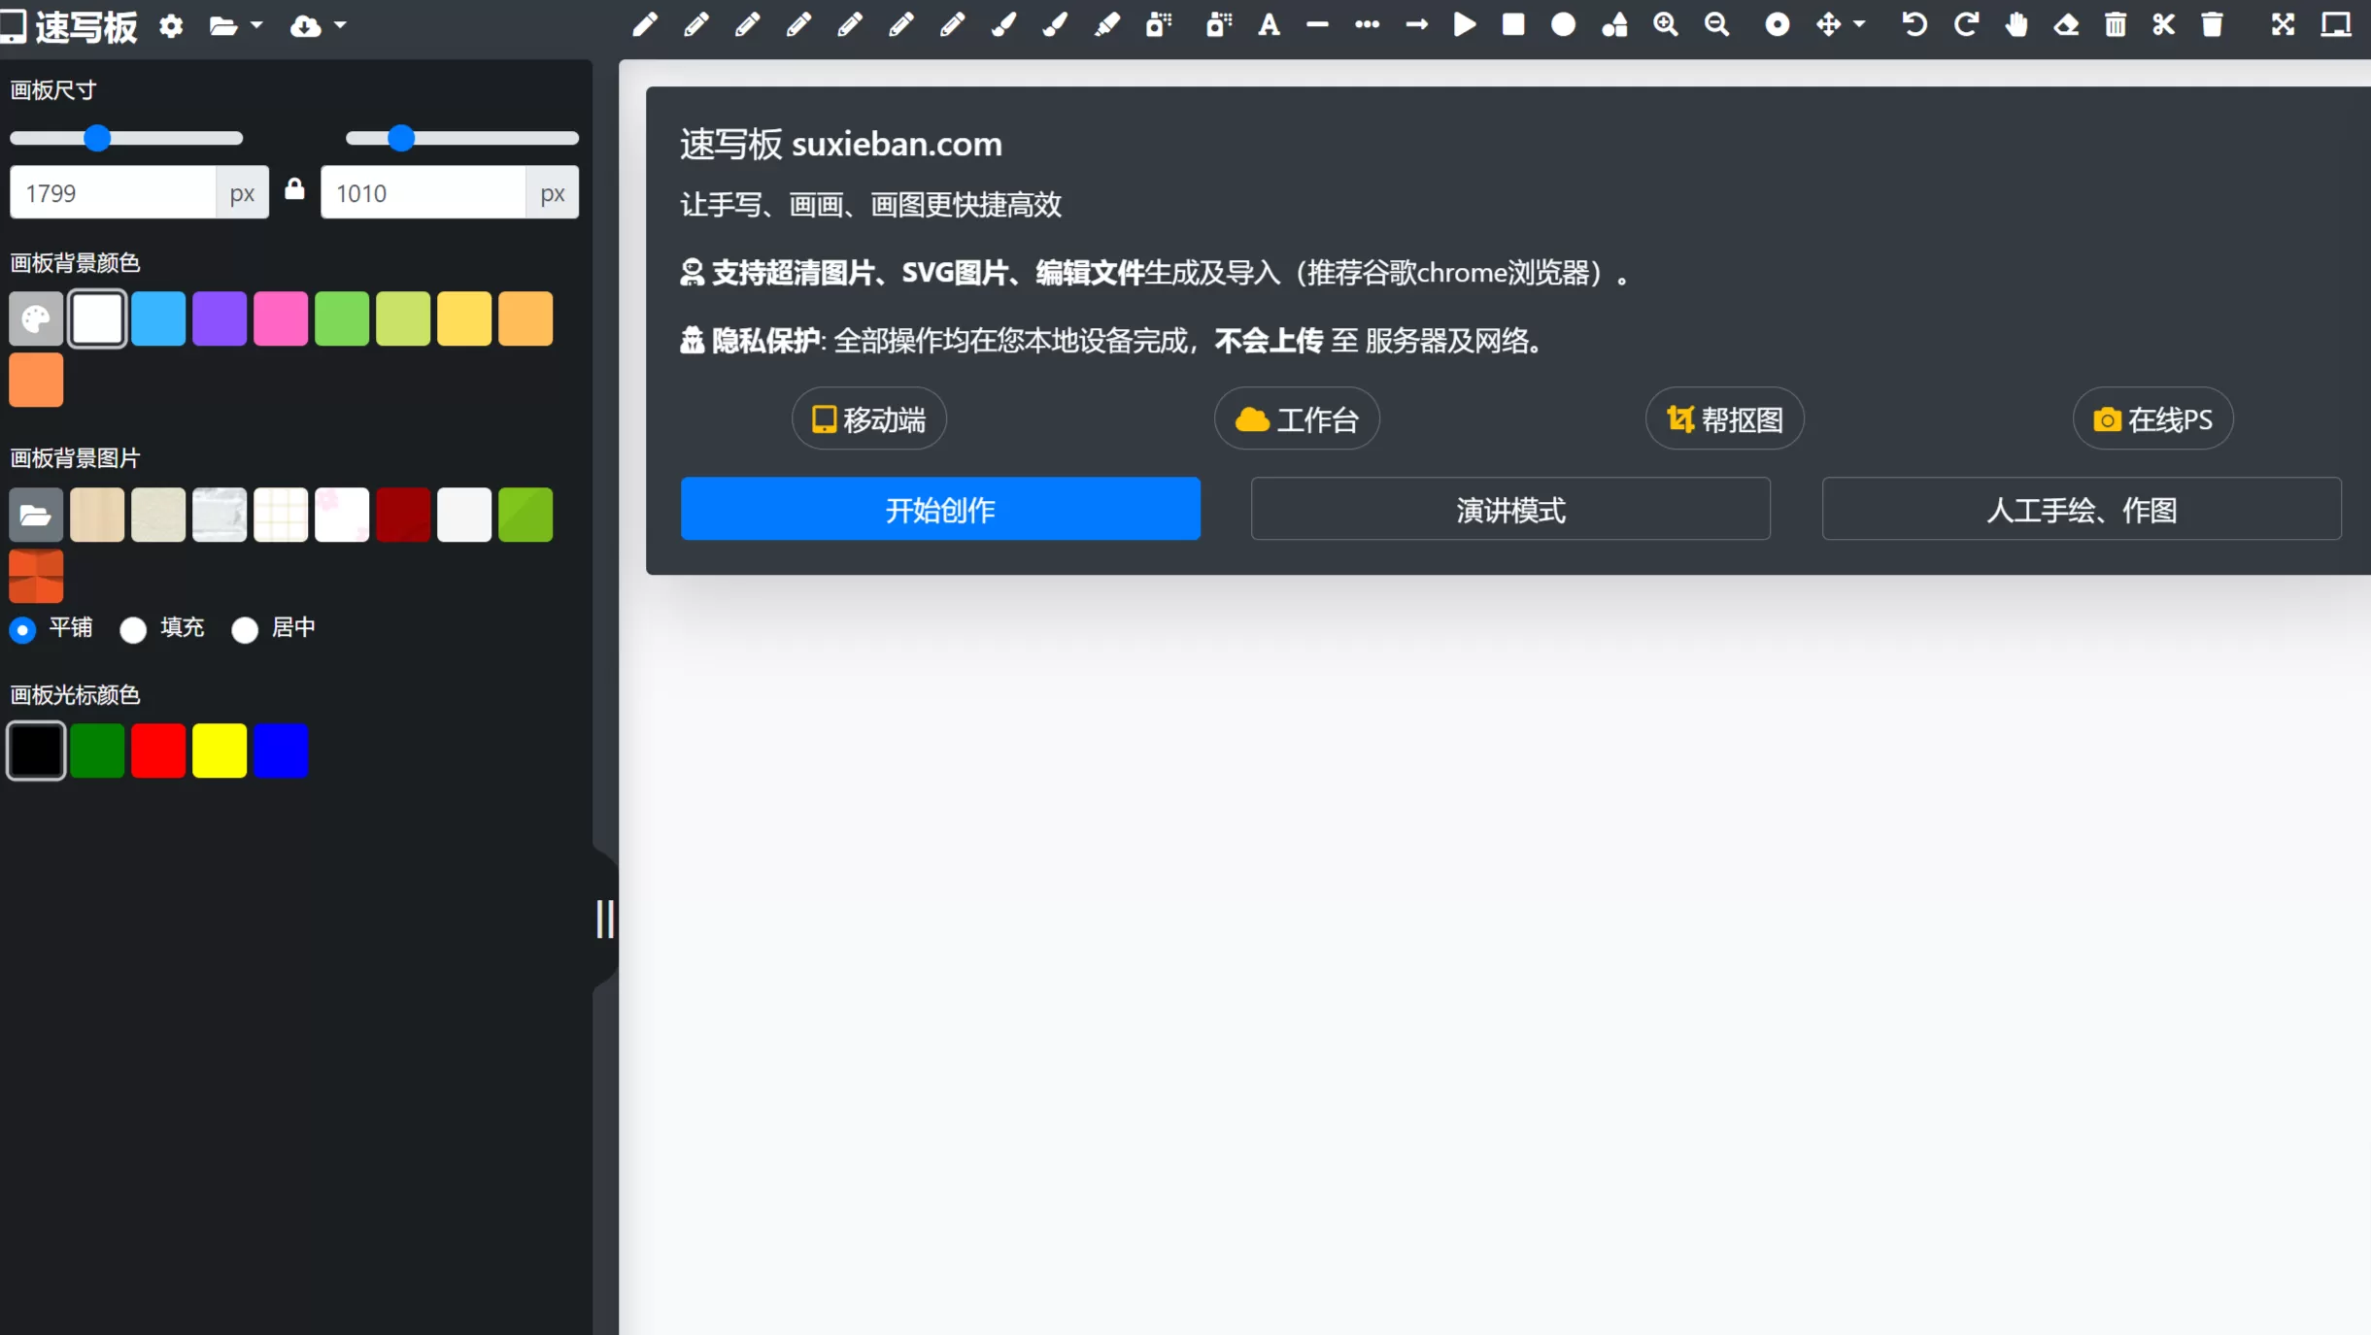The image size is (2371, 1335).
Task: Toggle the canvas size lock
Action: (x=294, y=190)
